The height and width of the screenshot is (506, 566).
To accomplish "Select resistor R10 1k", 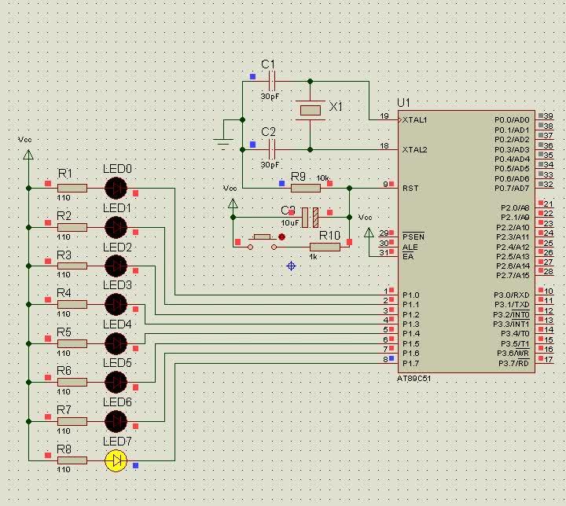I will coord(324,247).
